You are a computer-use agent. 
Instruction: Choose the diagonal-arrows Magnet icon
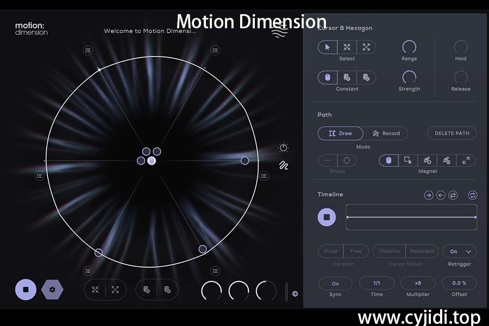(466, 160)
